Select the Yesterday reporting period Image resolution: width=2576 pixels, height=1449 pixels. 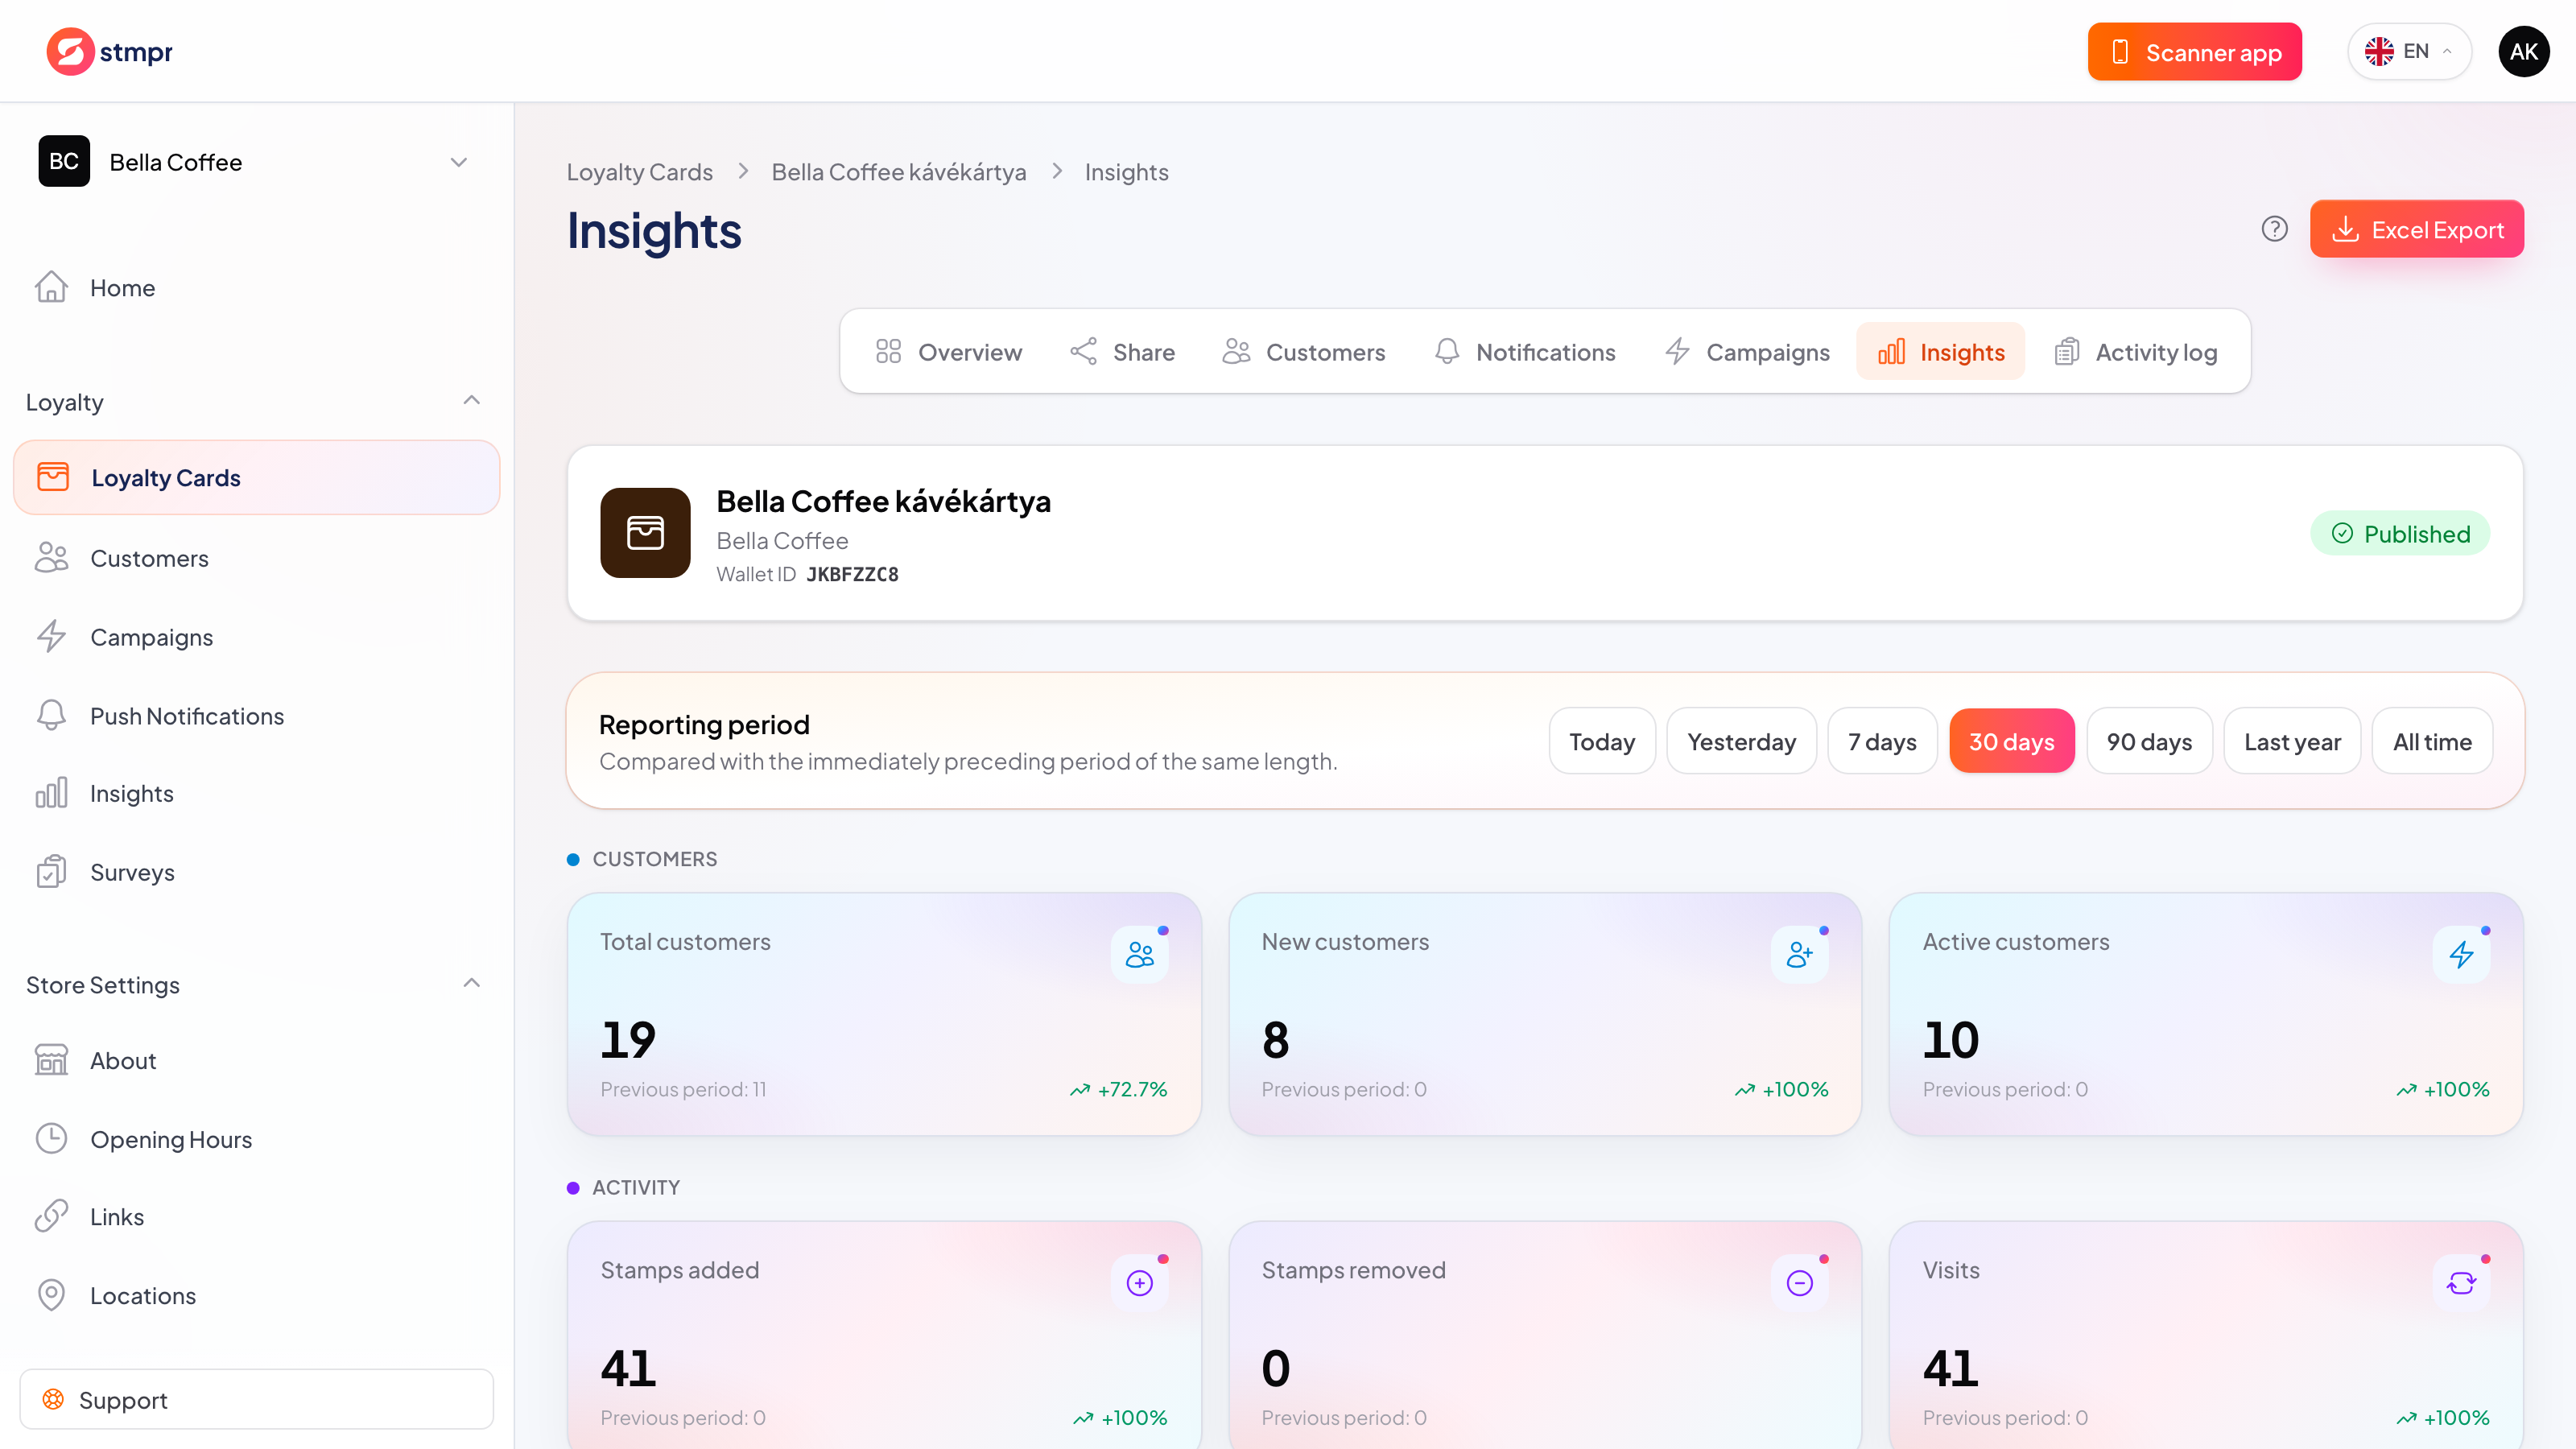[x=1741, y=741]
